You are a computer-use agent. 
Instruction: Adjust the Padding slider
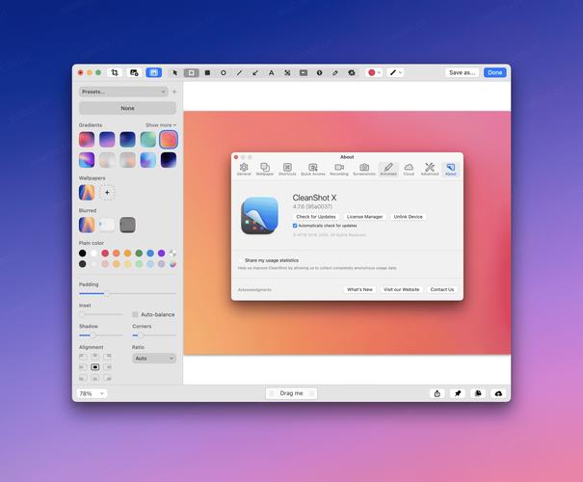click(106, 293)
